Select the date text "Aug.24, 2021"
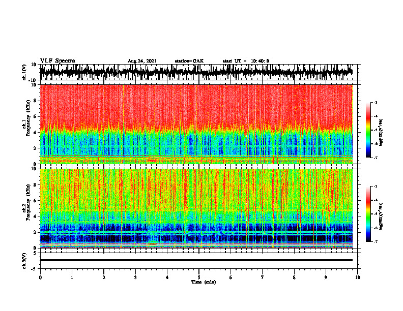Screen dimensions: 403x311 click(x=142, y=61)
